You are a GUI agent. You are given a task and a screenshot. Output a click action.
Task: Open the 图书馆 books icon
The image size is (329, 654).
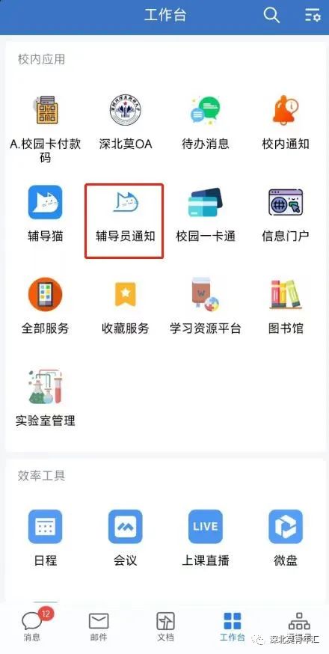coord(286,295)
